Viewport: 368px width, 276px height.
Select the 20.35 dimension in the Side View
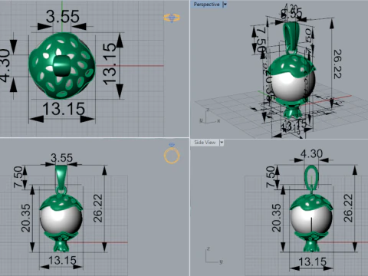(277, 218)
